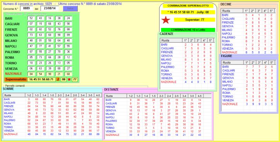Select PALERMO row in DECINE table
280x142 pixels.
coord(248,37)
